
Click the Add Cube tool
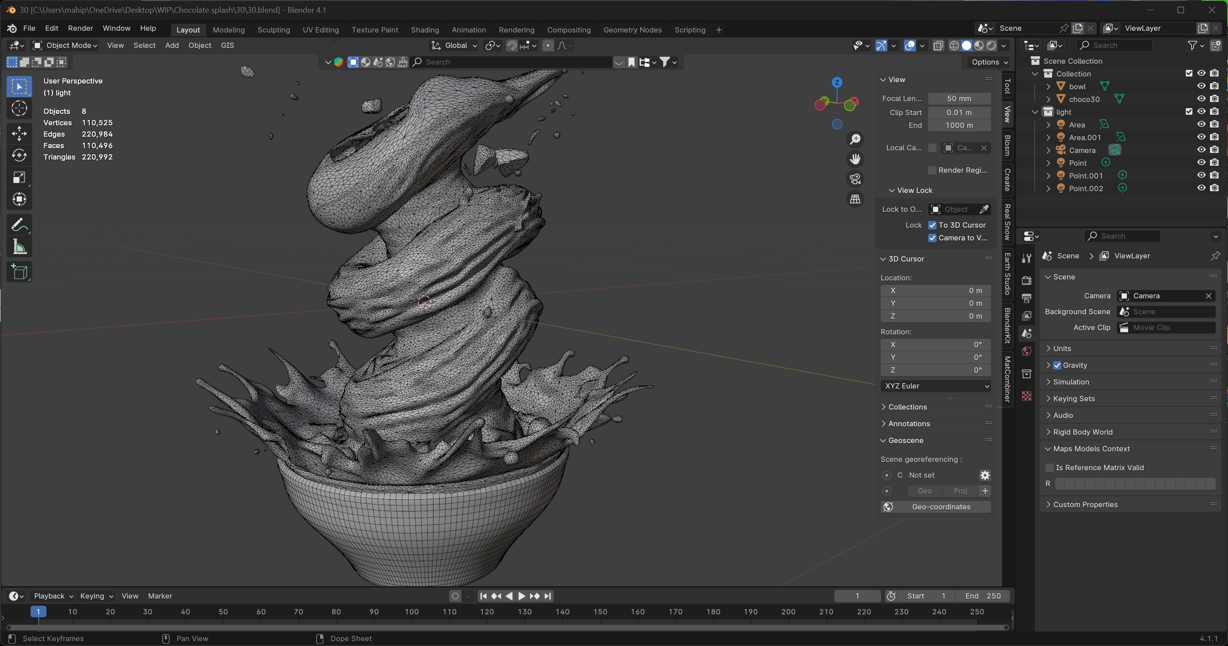click(x=19, y=272)
